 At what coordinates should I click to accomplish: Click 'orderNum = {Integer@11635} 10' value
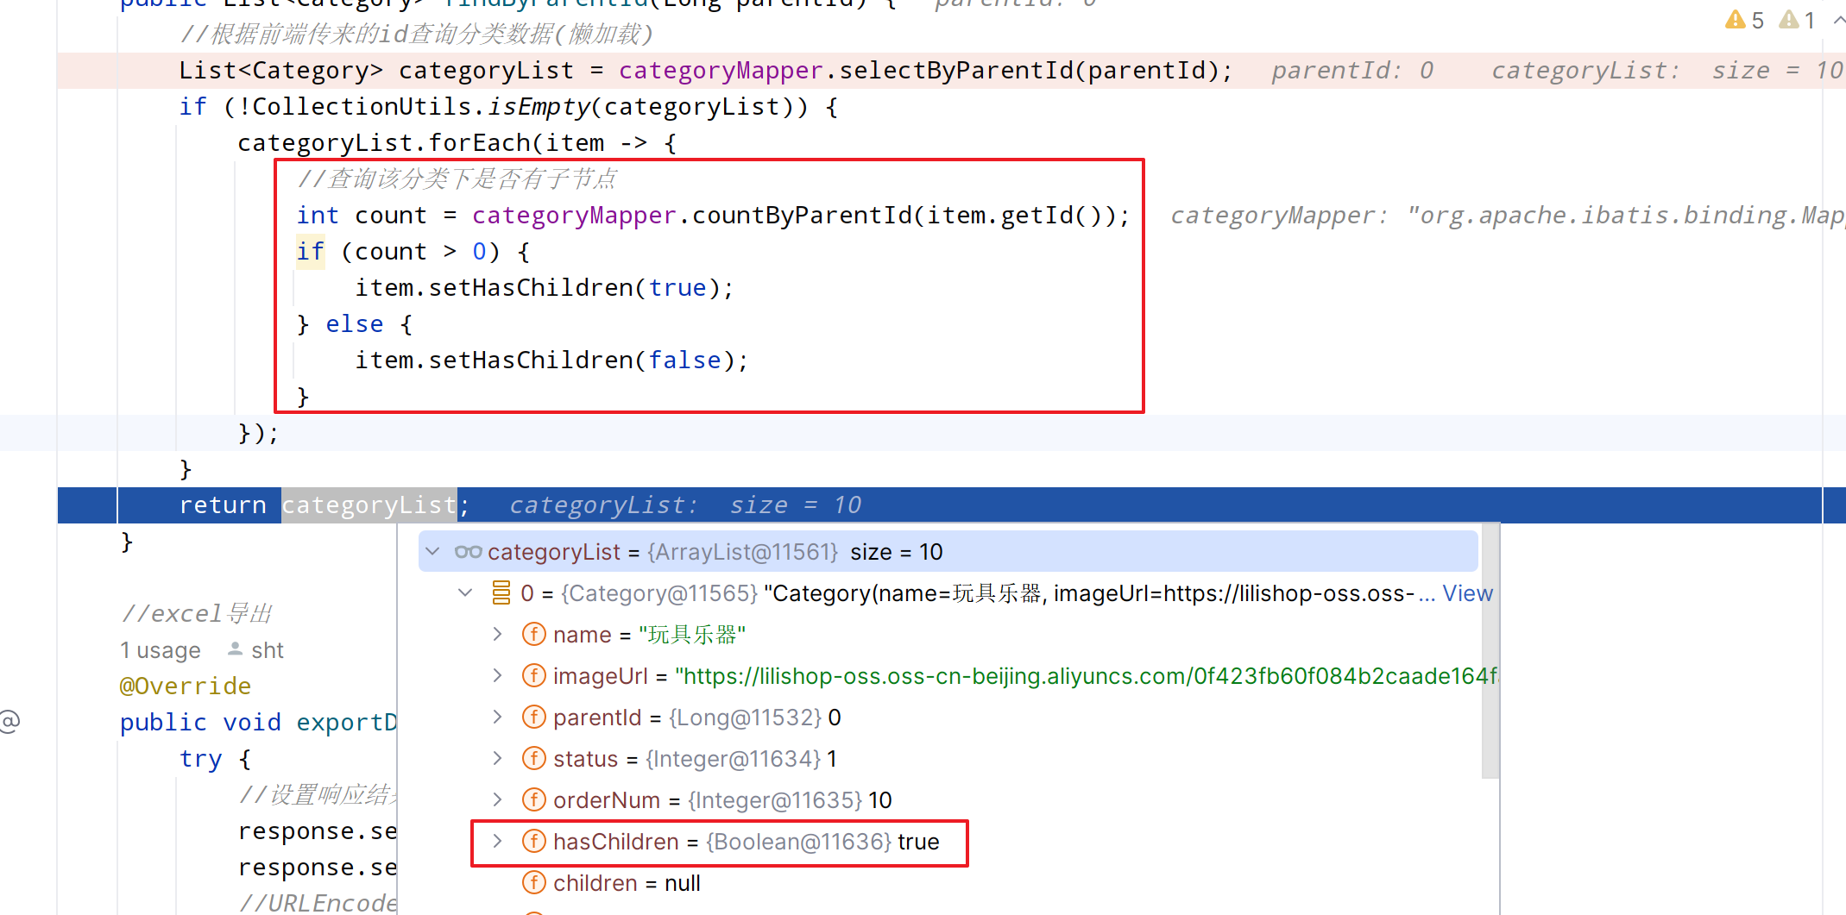(722, 800)
